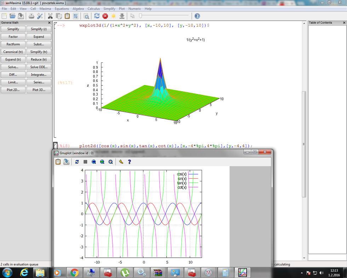Viewport: 347px width, 278px height.
Task: Click the Solve ODE... button
Action: pos(39,67)
